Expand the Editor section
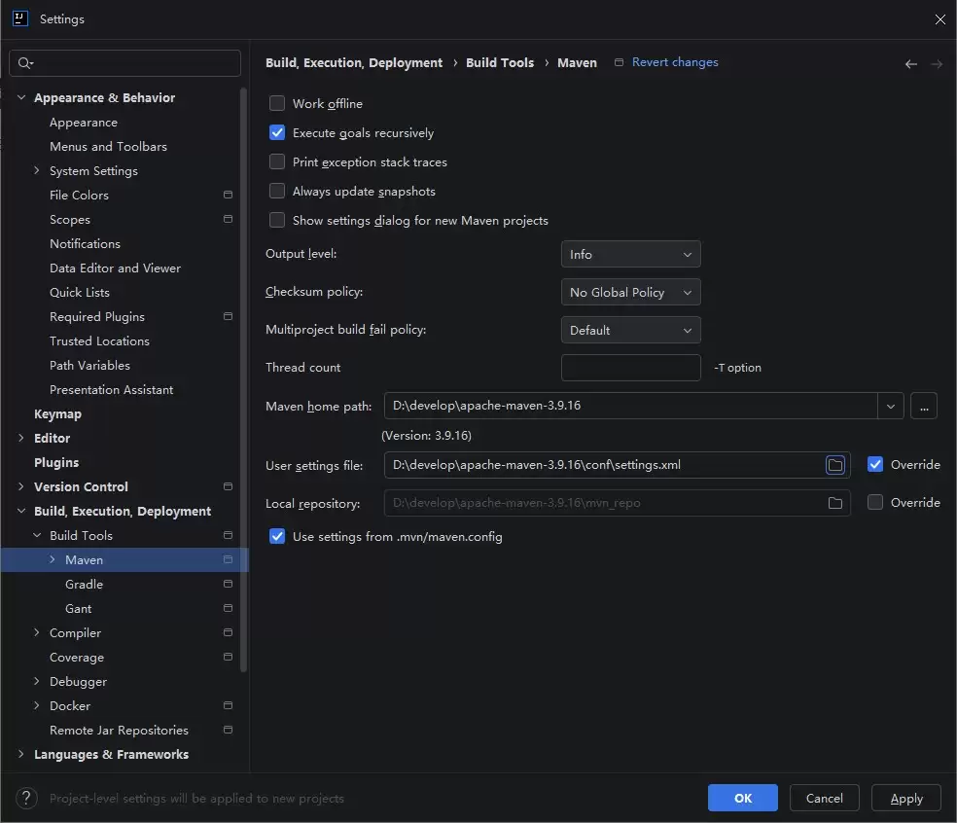The width and height of the screenshot is (957, 823). 21,438
